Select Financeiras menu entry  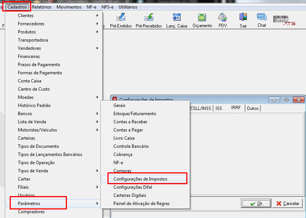(54, 56)
